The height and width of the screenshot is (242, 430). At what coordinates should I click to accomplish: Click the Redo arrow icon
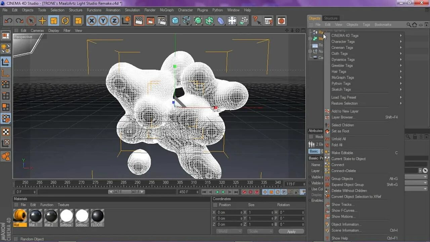[19, 21]
